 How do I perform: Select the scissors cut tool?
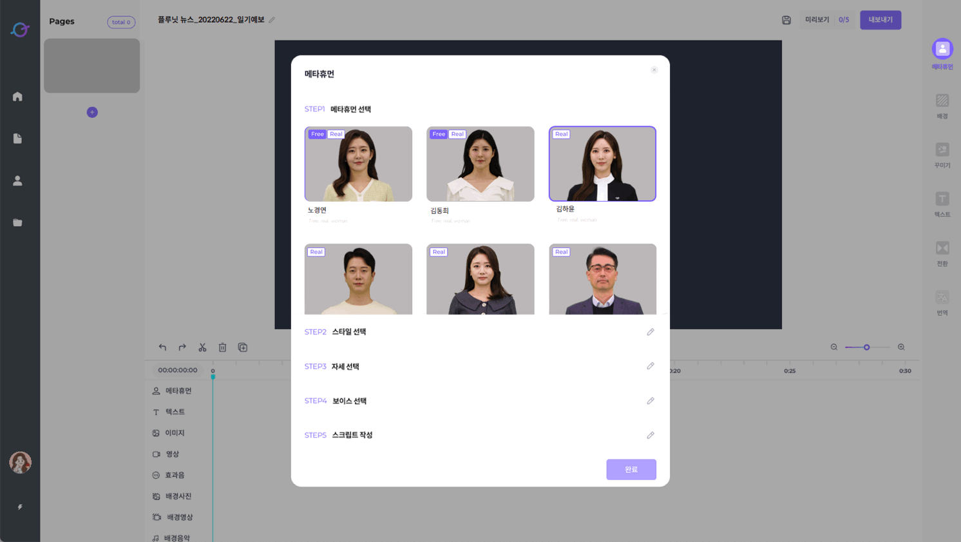click(x=202, y=347)
